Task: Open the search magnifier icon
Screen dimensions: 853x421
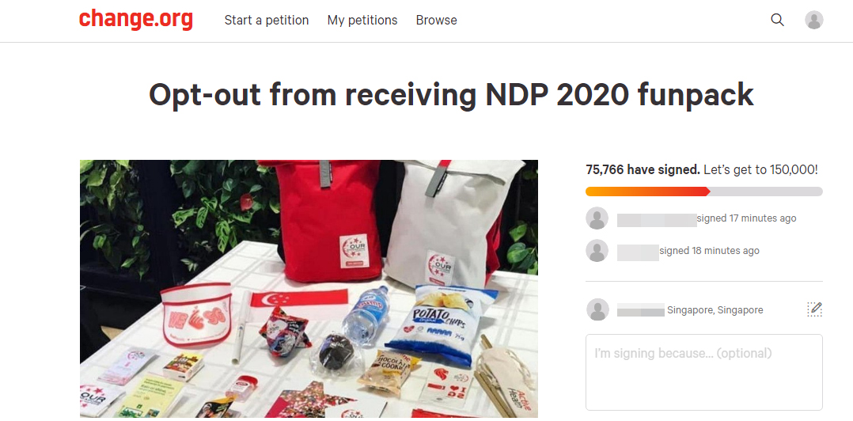Action: pyautogui.click(x=777, y=20)
